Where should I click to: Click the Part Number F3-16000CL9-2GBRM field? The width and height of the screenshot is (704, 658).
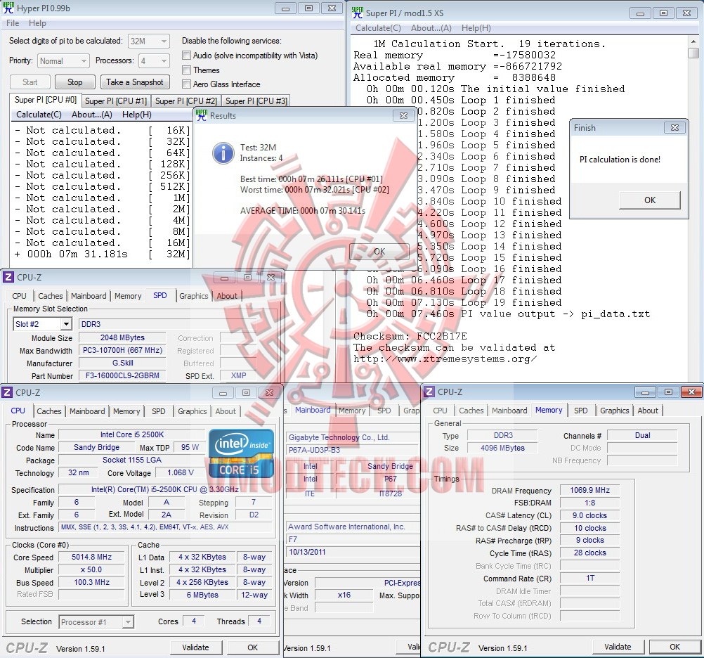point(122,375)
